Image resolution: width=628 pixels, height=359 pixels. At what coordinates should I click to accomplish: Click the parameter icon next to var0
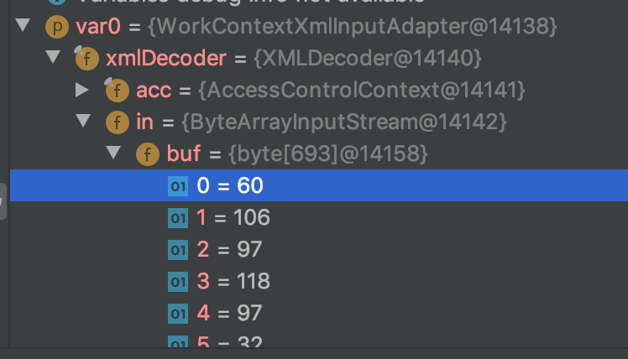pos(57,27)
